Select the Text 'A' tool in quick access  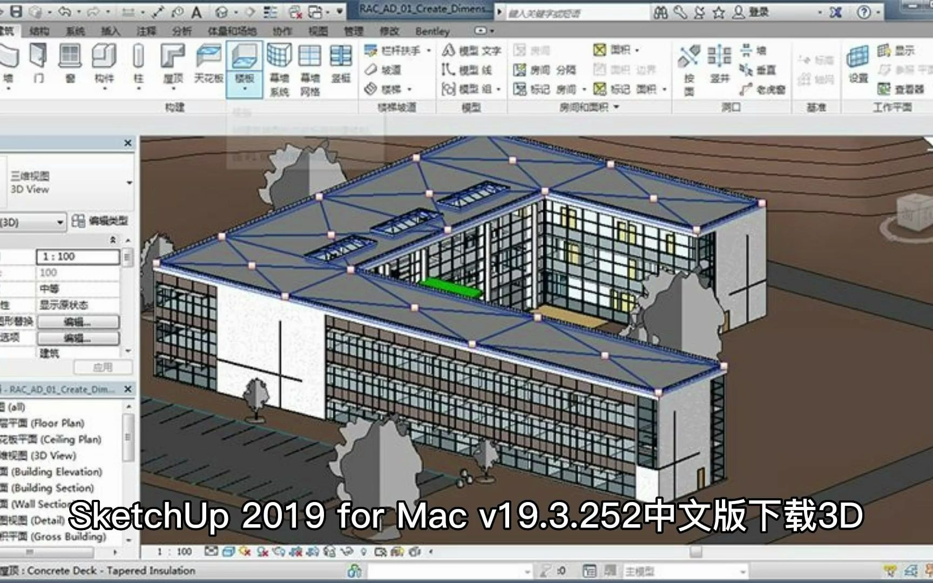[196, 12]
